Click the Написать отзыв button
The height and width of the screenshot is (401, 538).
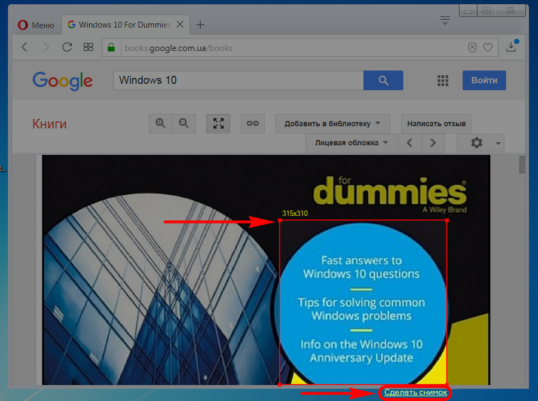point(436,124)
